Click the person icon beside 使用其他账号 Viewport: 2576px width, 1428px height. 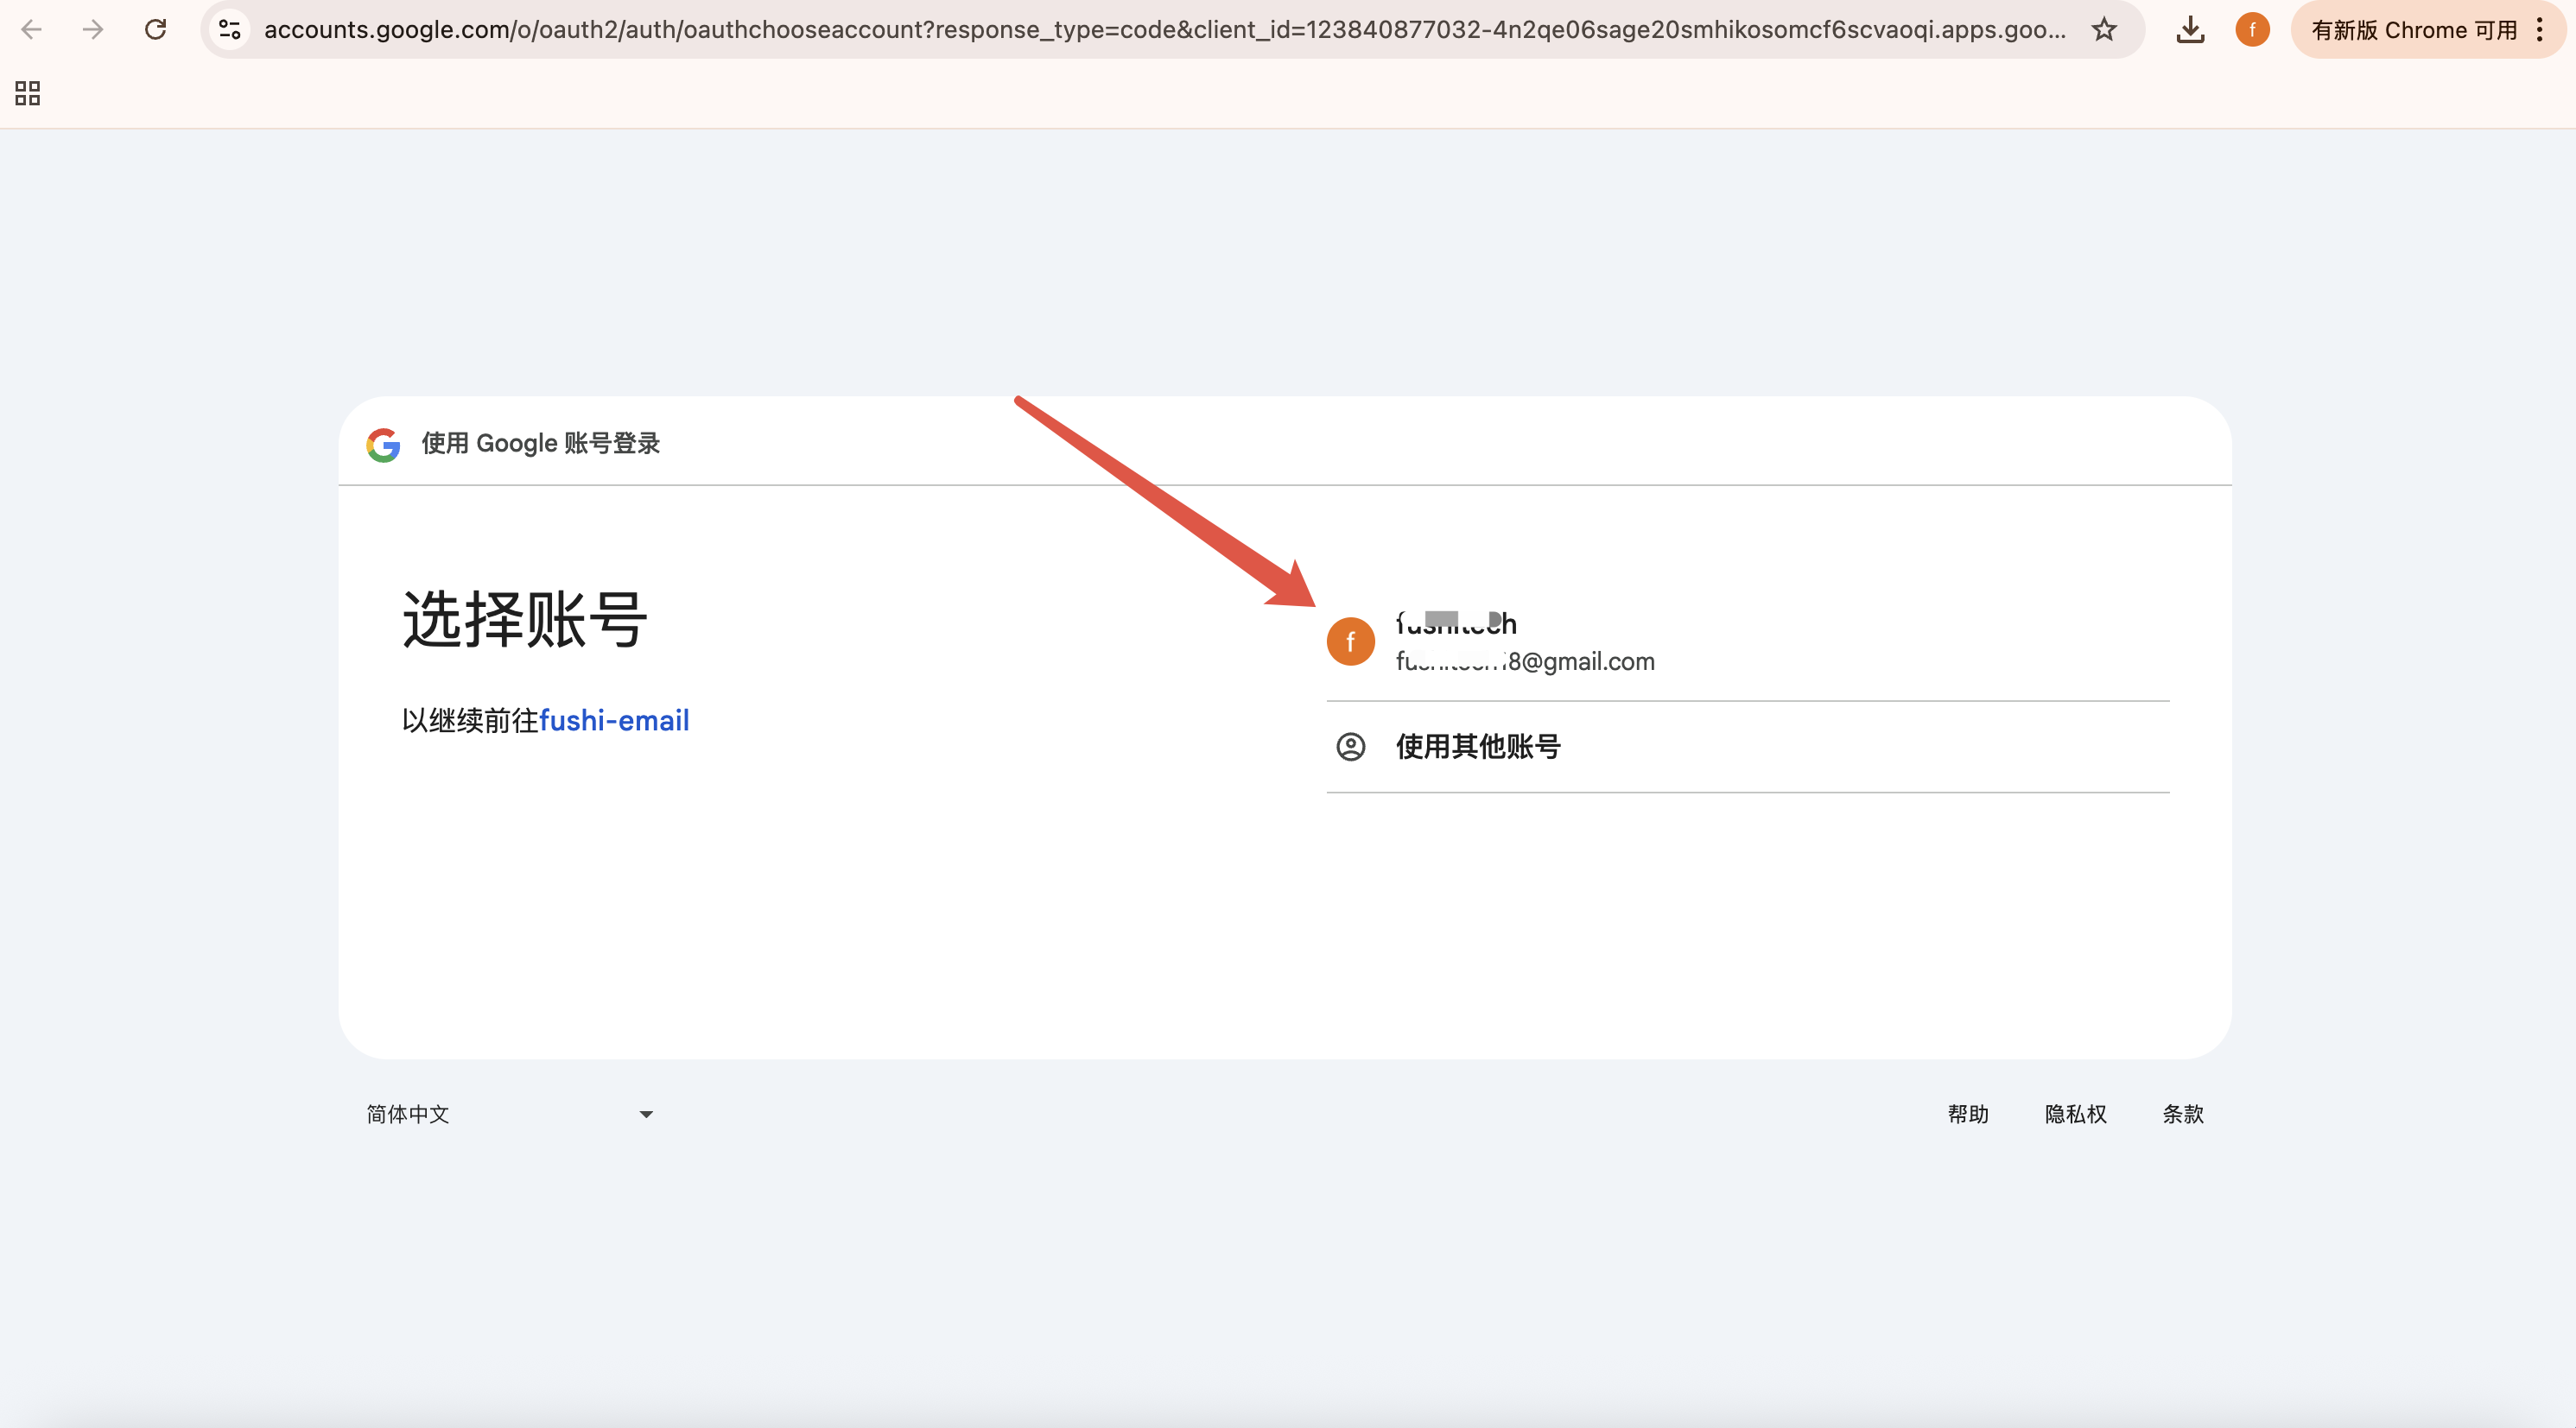pos(1350,747)
